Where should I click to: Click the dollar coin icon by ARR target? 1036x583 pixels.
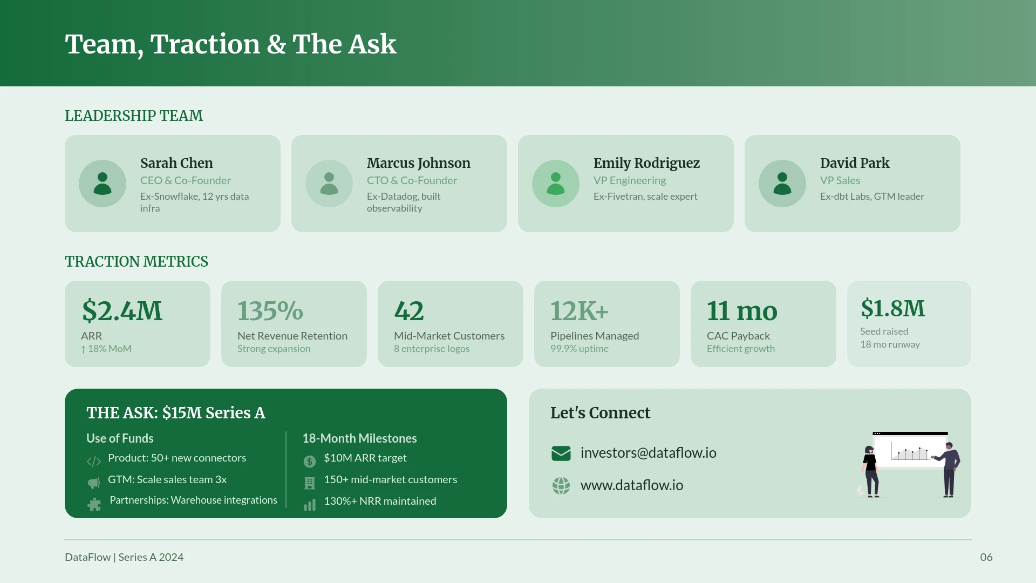click(x=310, y=462)
